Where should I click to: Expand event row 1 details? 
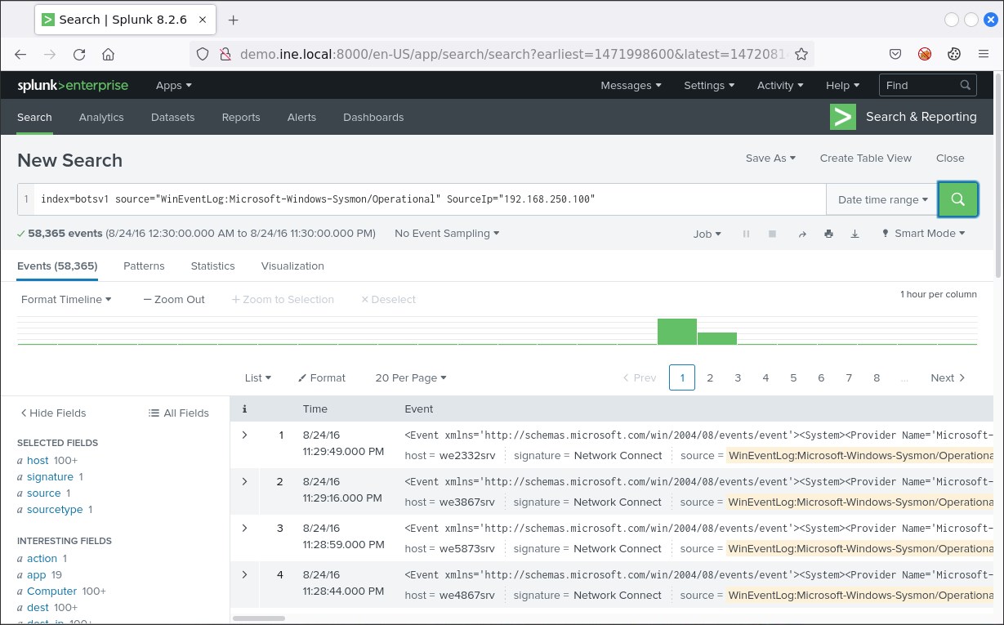pos(244,435)
